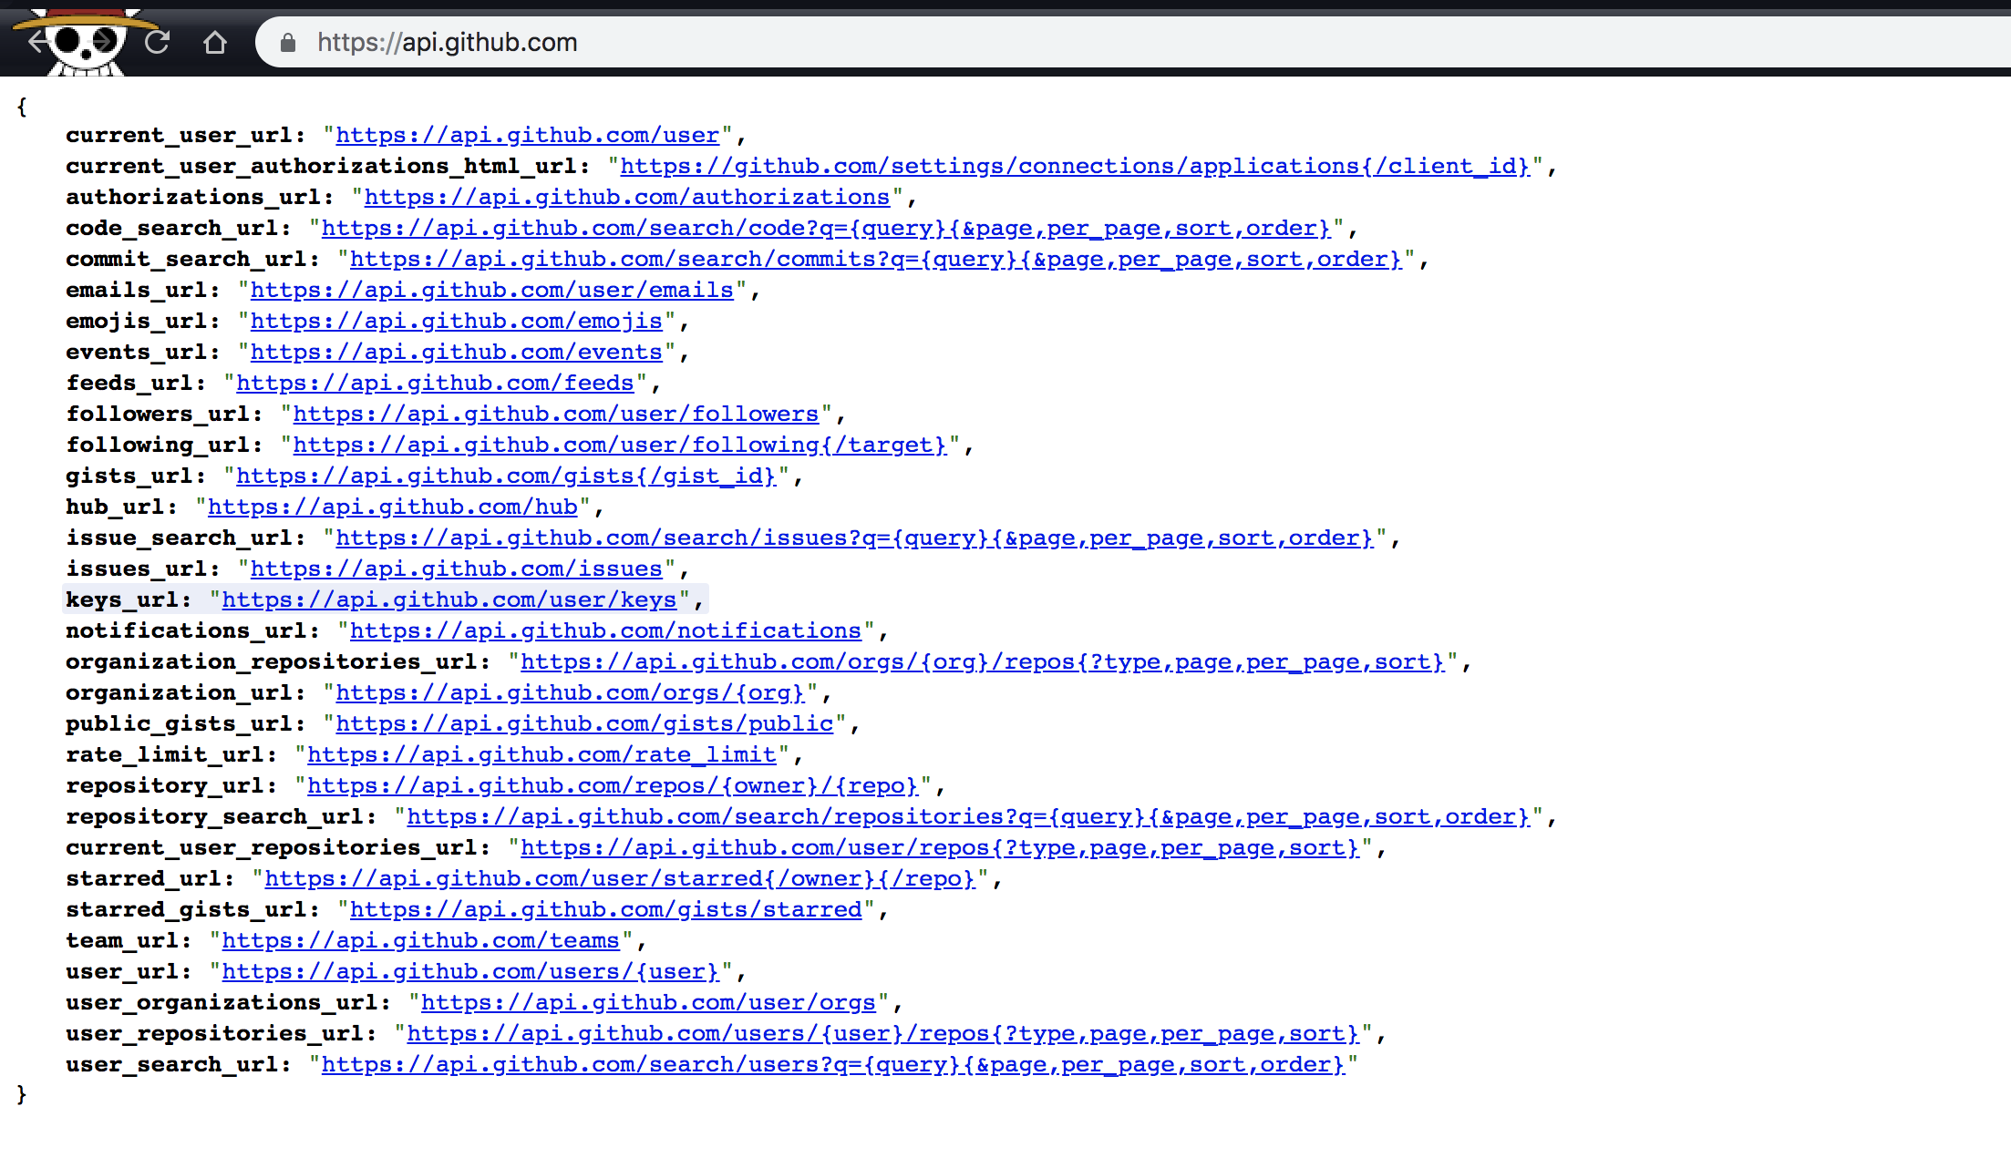Open the followers_url link
Screen dimensions: 2011x1168
point(556,414)
